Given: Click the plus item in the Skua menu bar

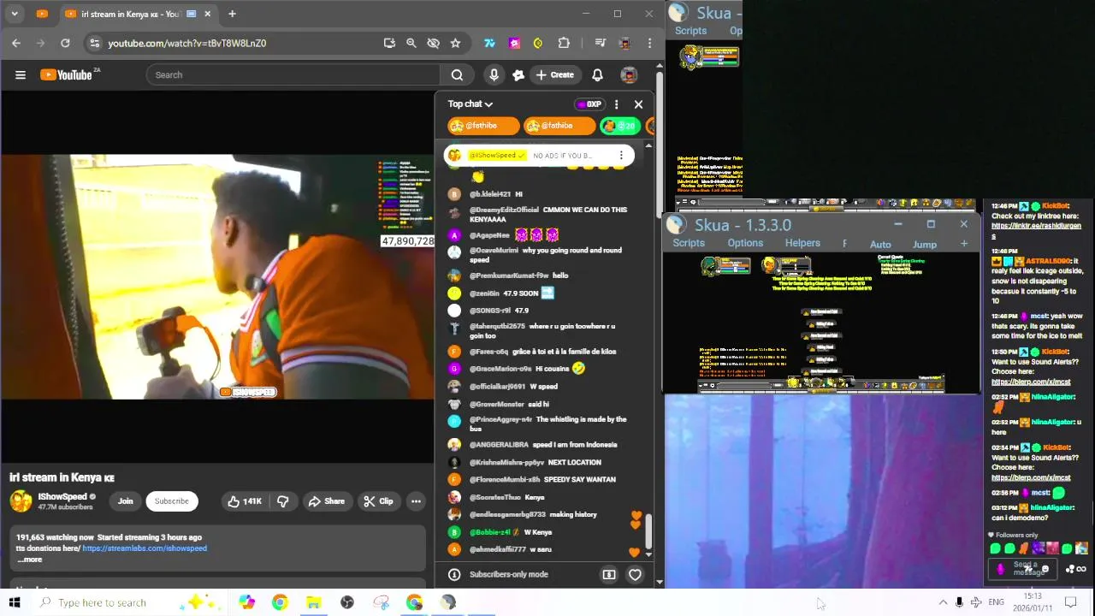Looking at the screenshot, I should tap(964, 244).
